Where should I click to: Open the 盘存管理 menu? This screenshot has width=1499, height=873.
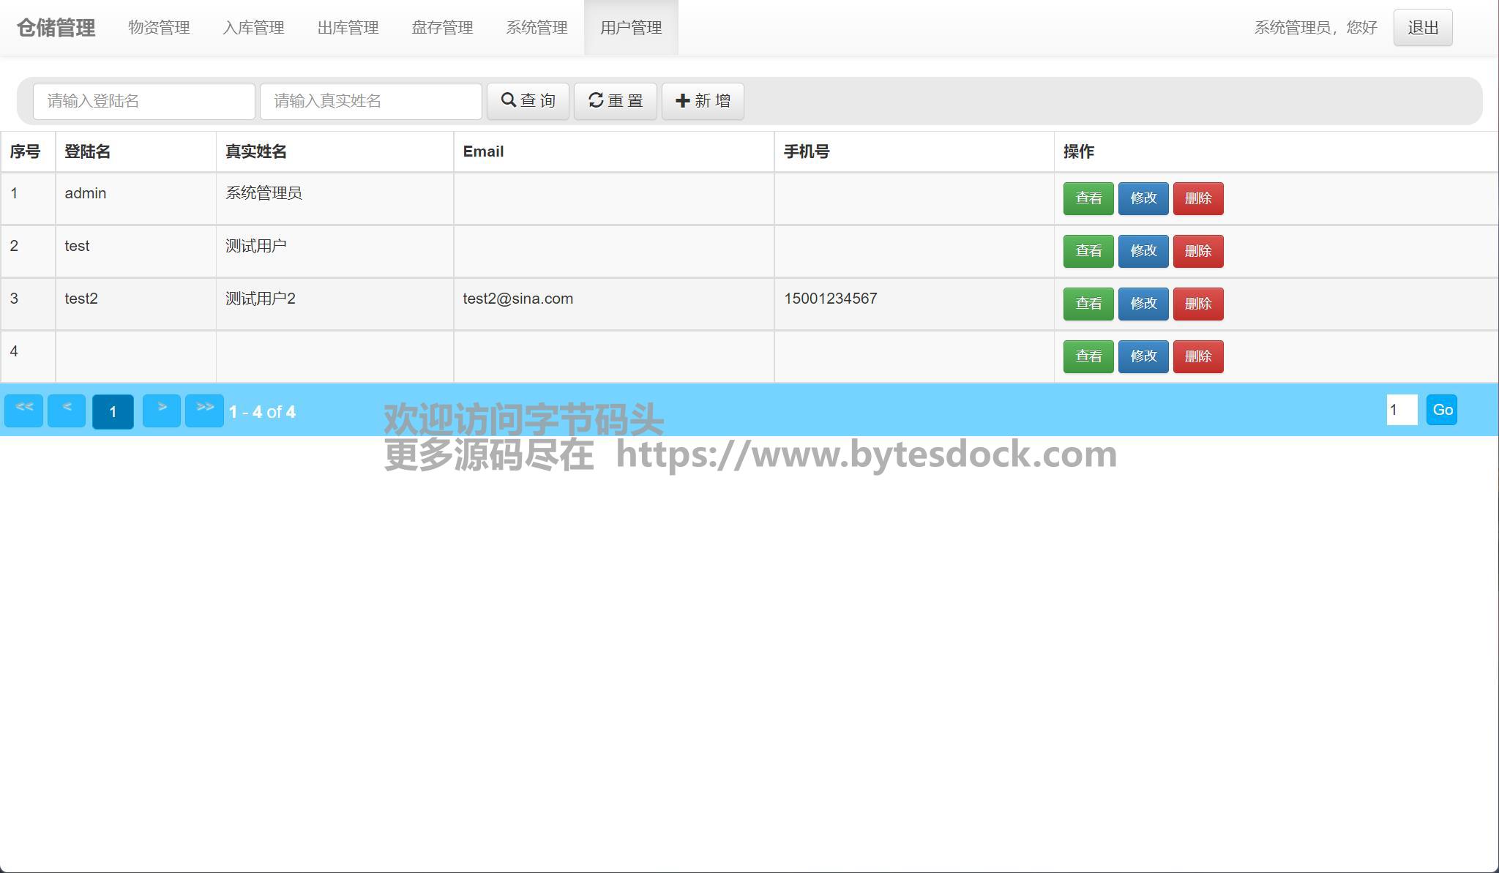click(442, 28)
